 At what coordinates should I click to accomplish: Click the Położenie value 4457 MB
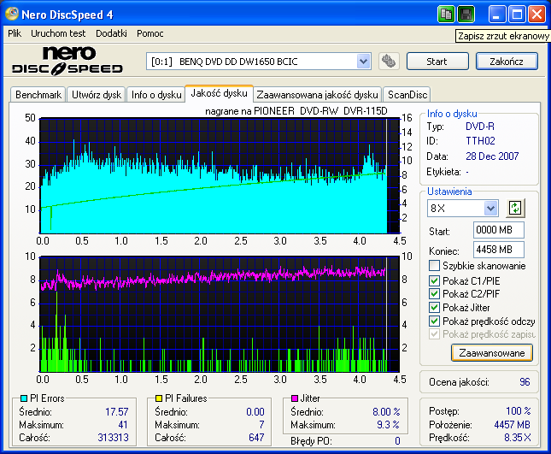[x=512, y=425]
